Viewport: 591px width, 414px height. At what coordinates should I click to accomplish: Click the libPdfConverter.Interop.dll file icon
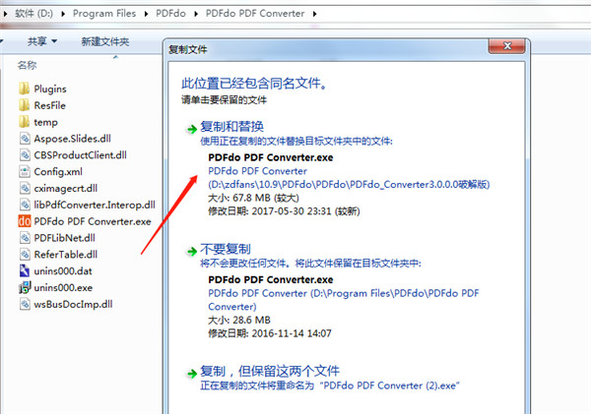(x=25, y=205)
